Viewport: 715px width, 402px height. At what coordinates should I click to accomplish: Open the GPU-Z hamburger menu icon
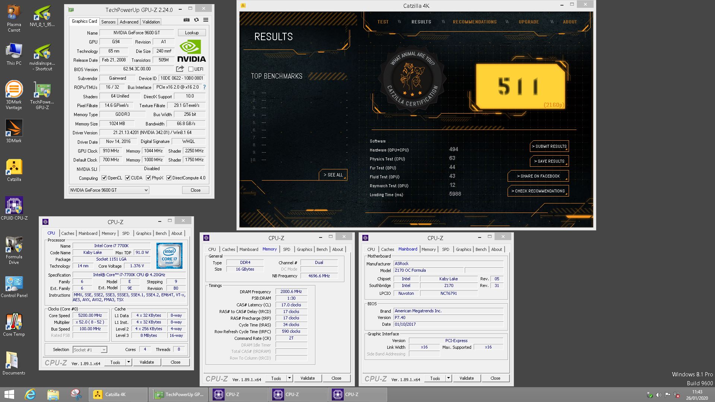(206, 20)
